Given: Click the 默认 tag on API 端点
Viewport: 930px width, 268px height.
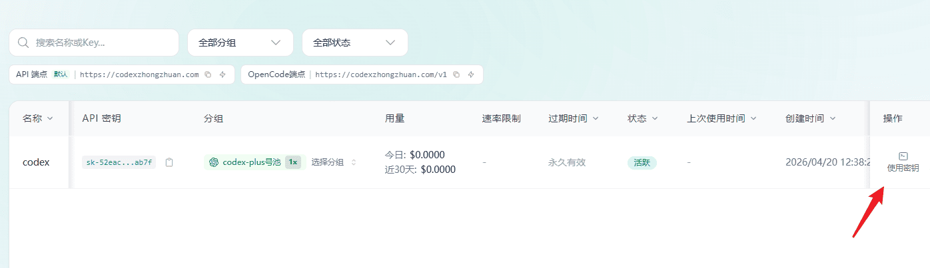Looking at the screenshot, I should tap(61, 74).
